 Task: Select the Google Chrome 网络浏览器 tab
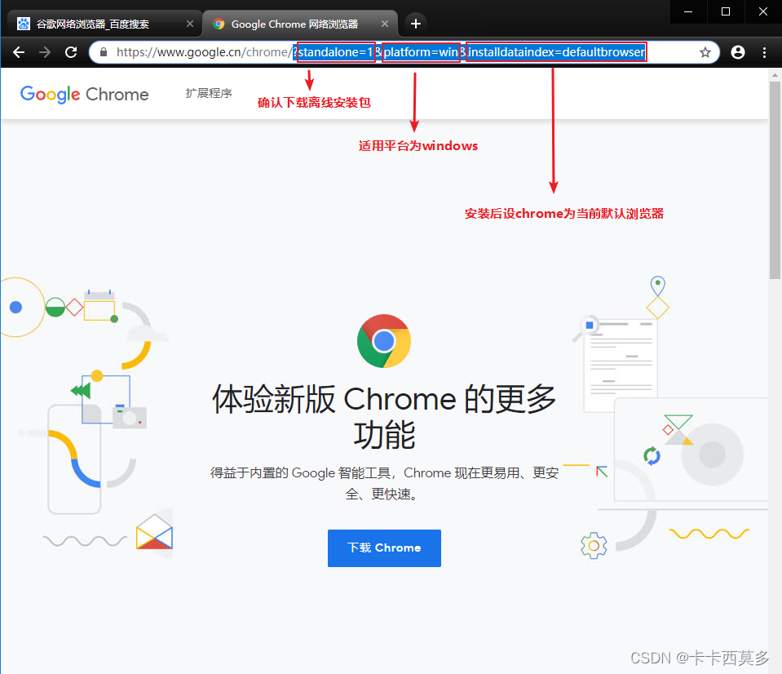tap(300, 24)
